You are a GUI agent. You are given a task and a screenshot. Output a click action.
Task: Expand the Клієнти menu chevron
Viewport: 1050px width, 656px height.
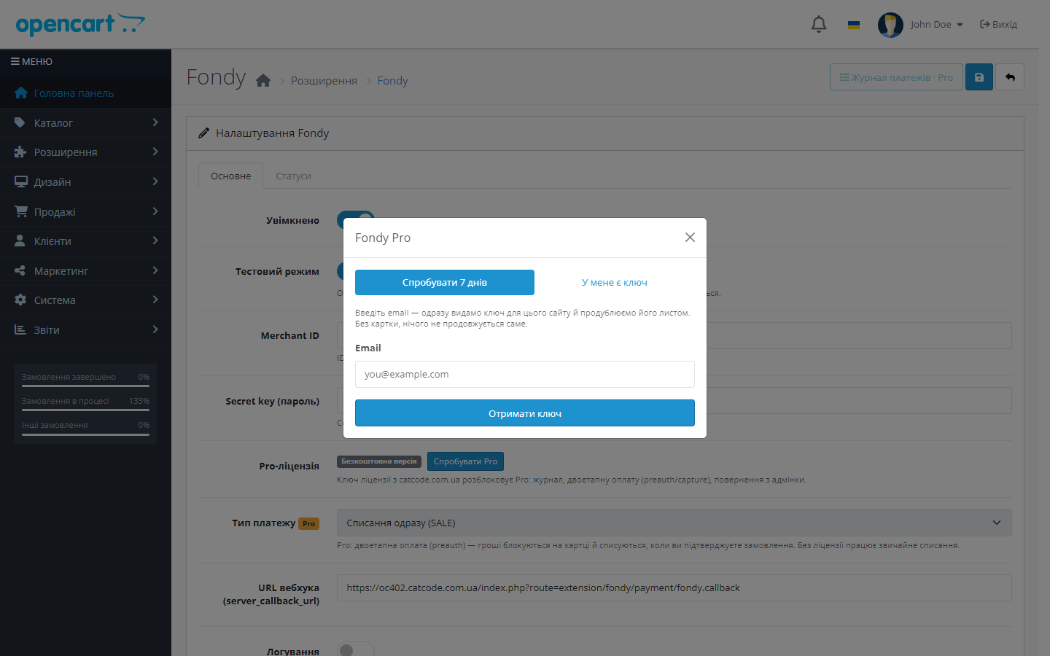pos(155,241)
